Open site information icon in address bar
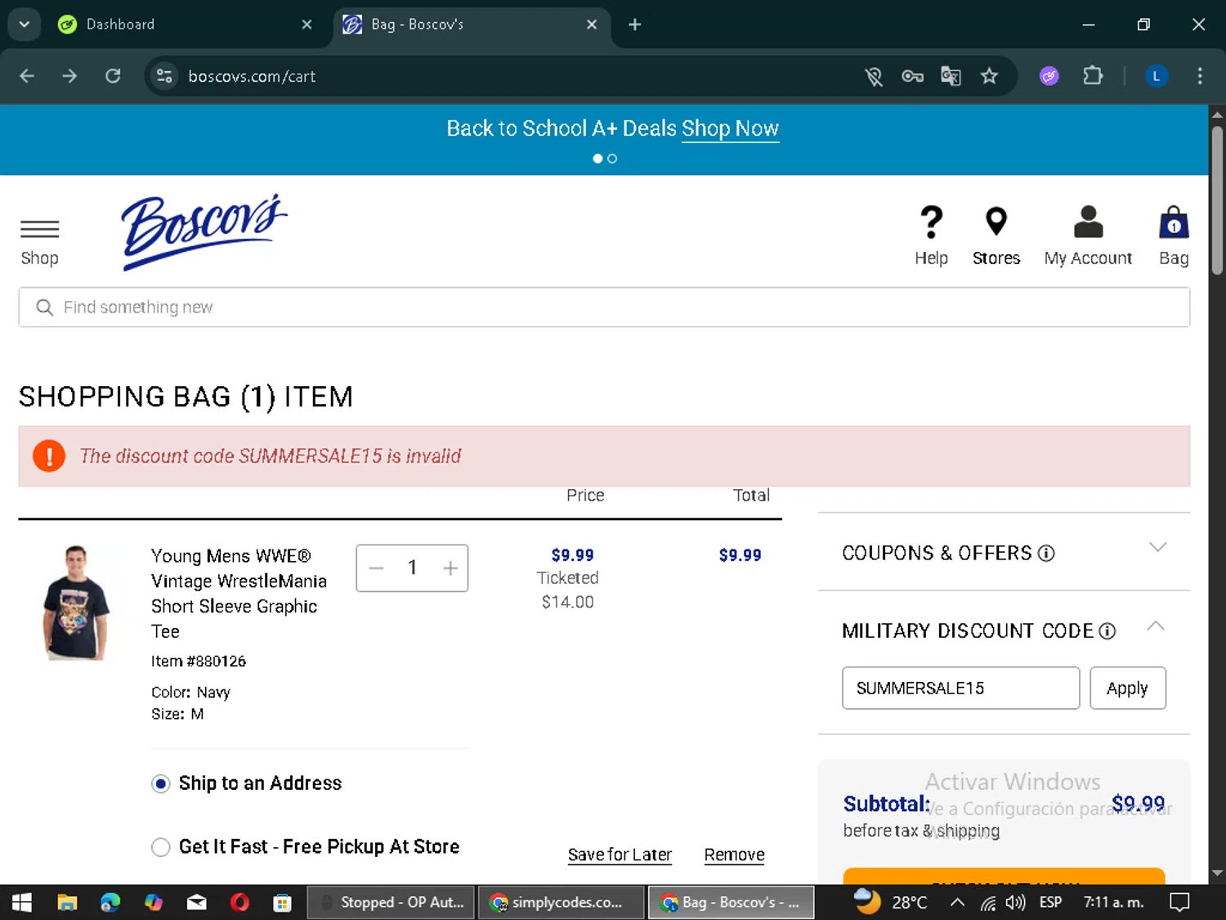The image size is (1226, 920). 164,76
